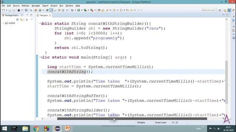
Task: Click the Windows Start button
Action: click(x=4, y=129)
